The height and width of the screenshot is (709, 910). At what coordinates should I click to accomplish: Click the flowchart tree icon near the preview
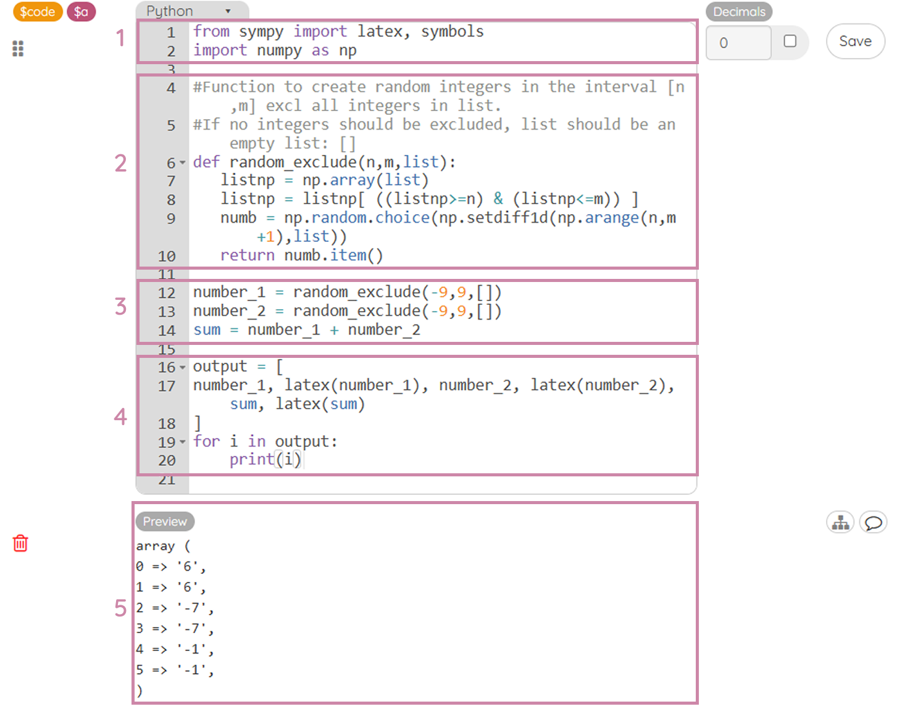[840, 522]
